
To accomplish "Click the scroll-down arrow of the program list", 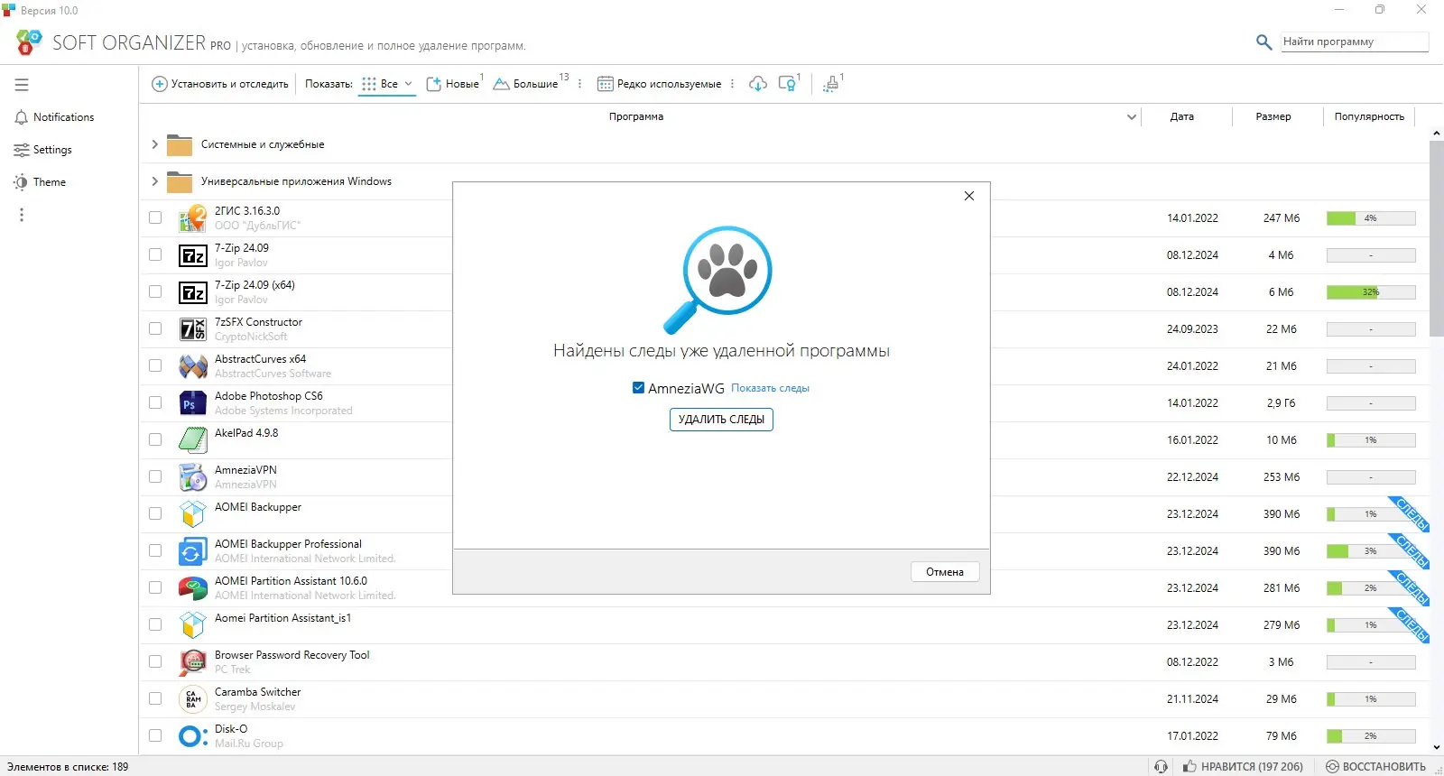I will tap(1437, 748).
